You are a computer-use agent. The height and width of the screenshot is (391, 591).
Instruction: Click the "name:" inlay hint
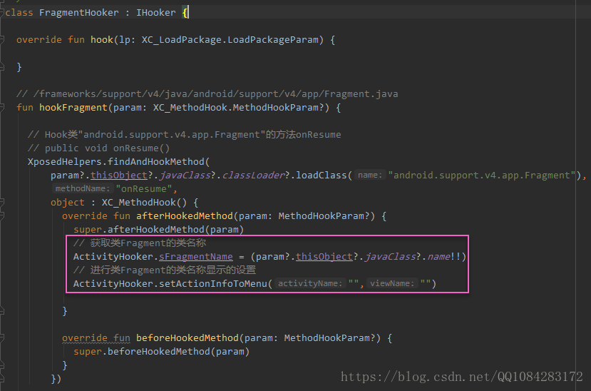pos(370,176)
